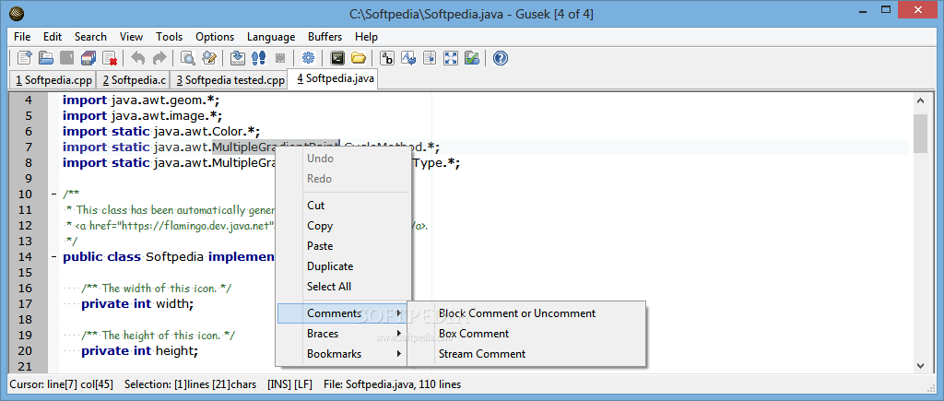Click the Gusek globe title bar icon
The width and height of the screenshot is (944, 401).
(x=18, y=13)
